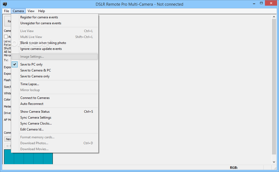Minimize the DSLR Remote Pro window
Screen dimensions: 279x172
pyautogui.click(x=254, y=3)
